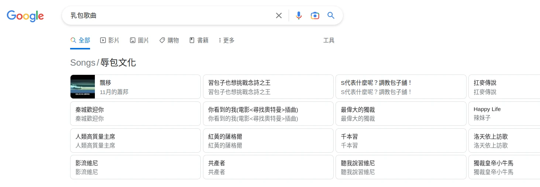Select the 紅黃的薩格爾 song result
This screenshot has height=187, width=540.
(x=268, y=141)
